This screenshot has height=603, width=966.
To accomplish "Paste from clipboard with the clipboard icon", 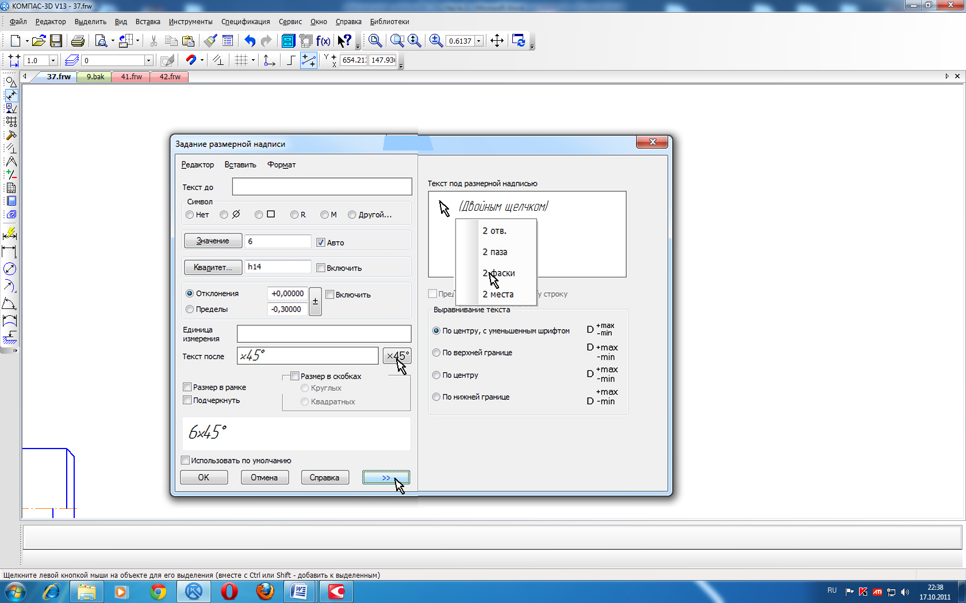I will coord(188,41).
